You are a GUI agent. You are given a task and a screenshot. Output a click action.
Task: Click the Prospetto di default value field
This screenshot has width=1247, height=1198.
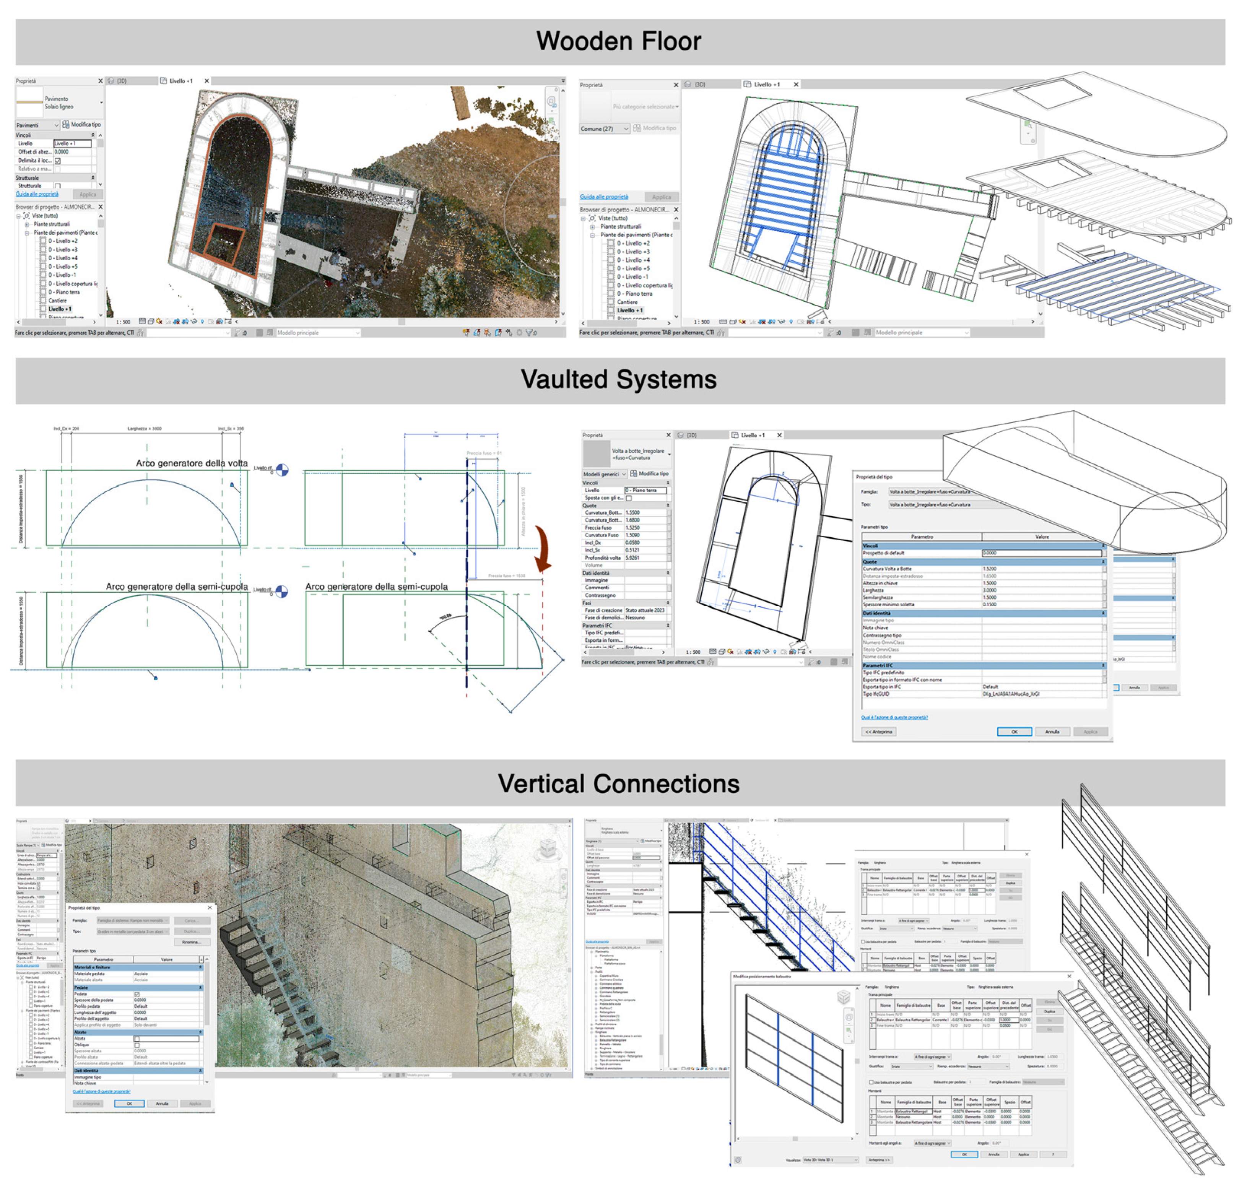[x=1041, y=553]
